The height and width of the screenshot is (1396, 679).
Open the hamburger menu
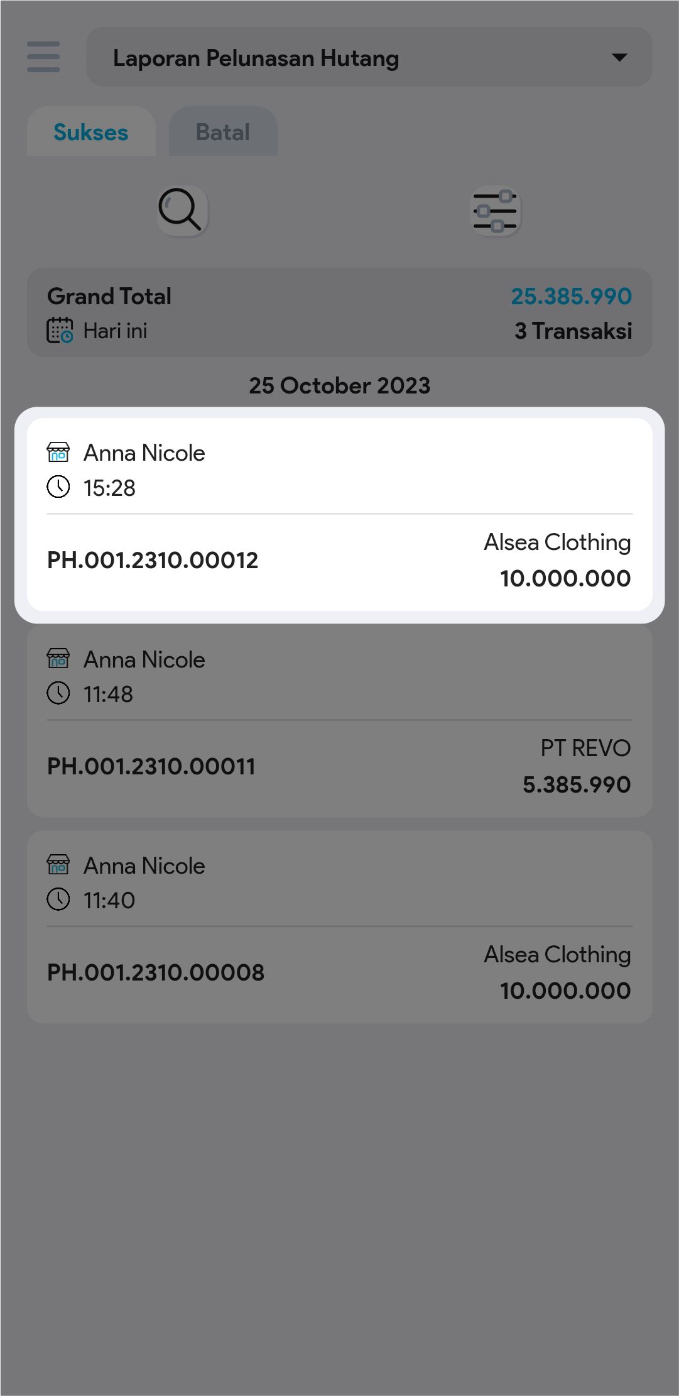(x=43, y=57)
